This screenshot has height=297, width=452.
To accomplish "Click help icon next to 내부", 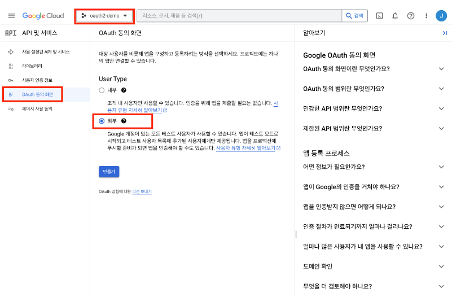I will 124,90.
